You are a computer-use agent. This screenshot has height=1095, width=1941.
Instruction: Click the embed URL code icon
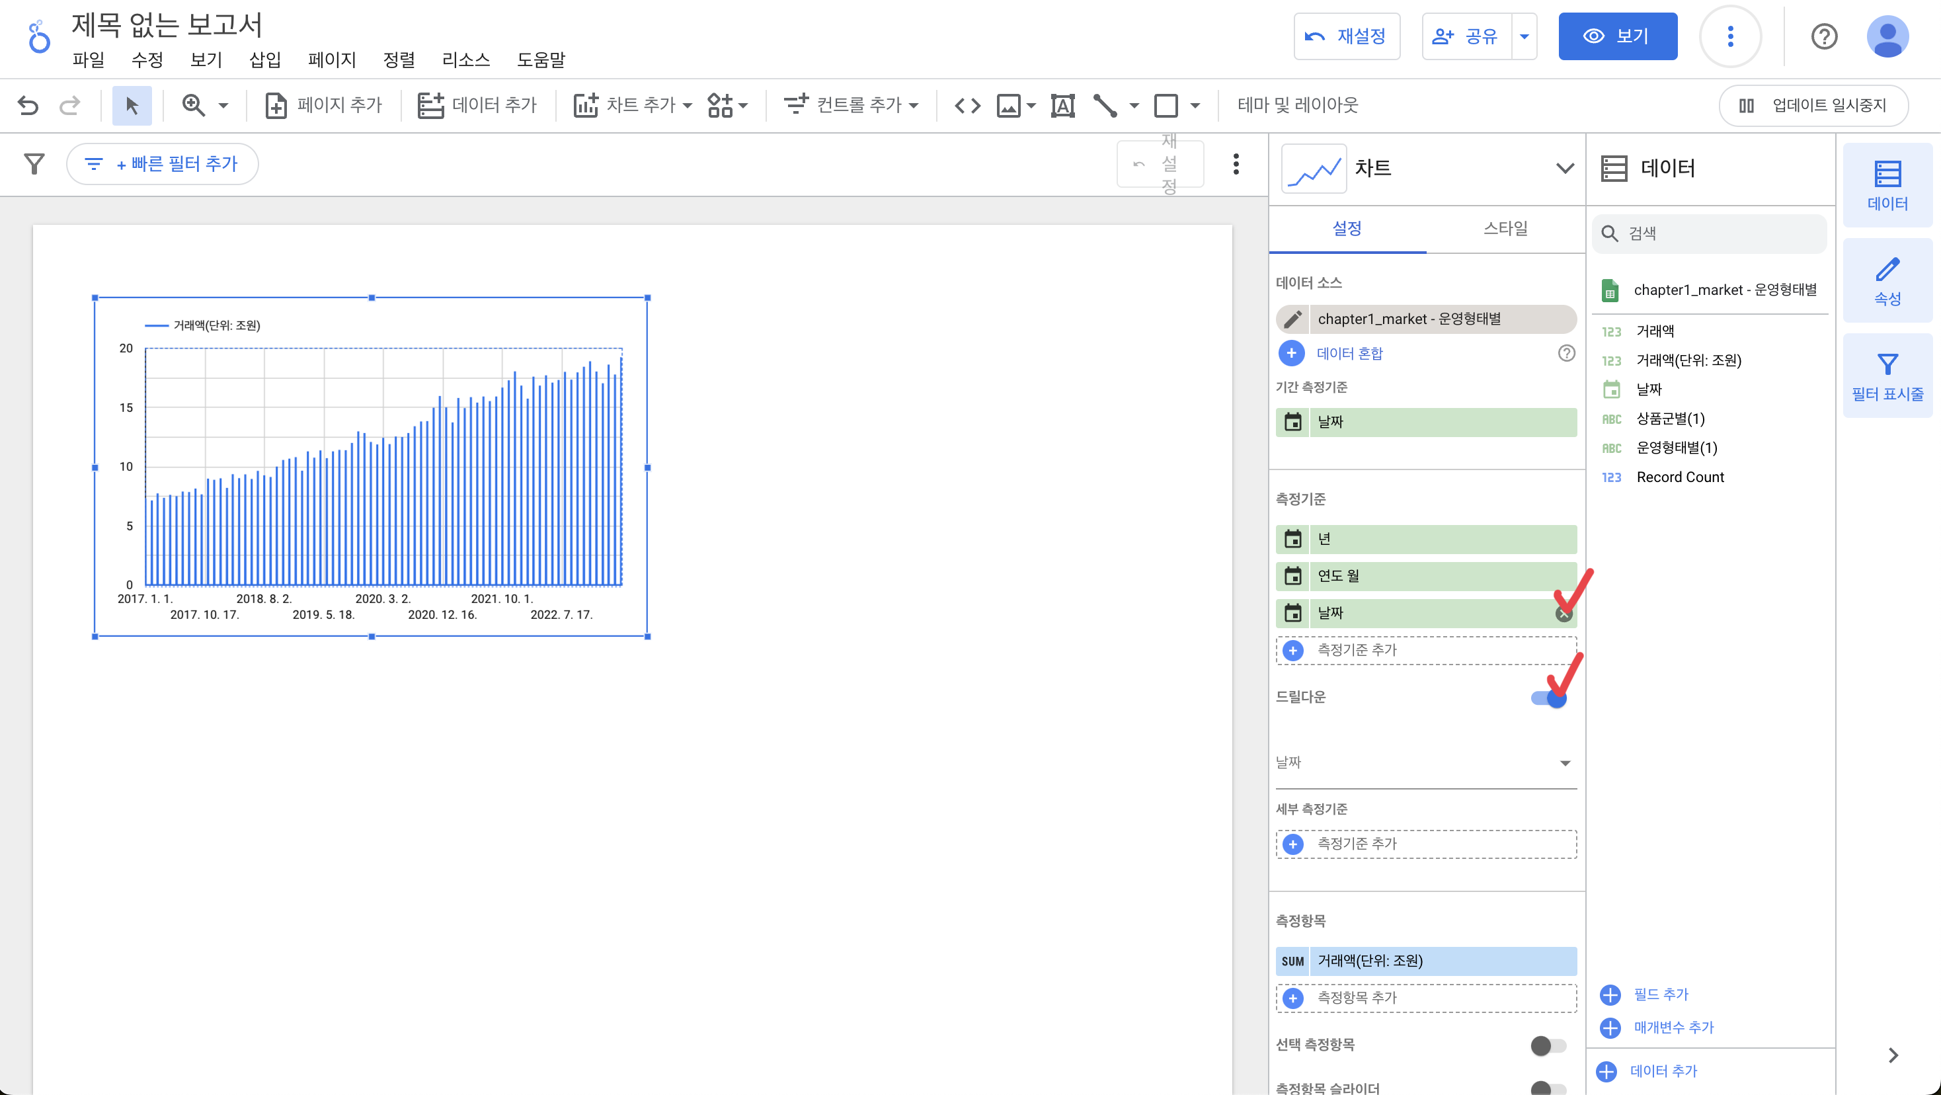(967, 106)
